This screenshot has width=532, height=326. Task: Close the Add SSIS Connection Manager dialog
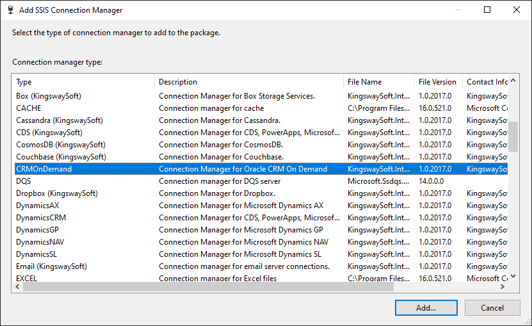pyautogui.click(x=517, y=10)
